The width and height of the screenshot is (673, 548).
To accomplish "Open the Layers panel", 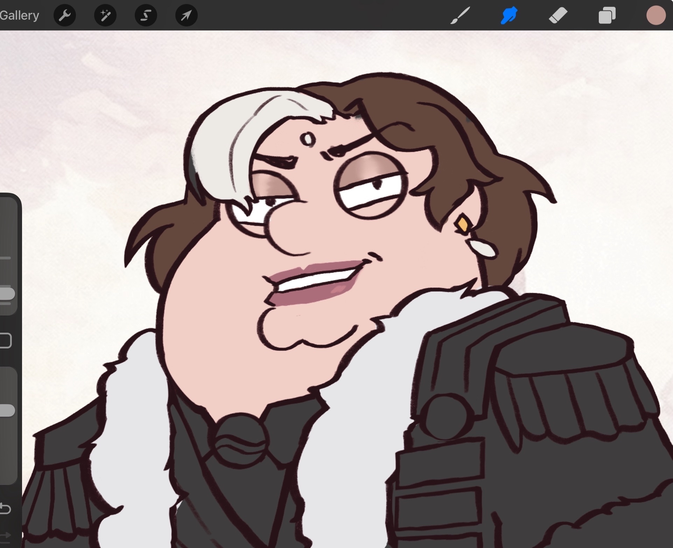I will click(x=607, y=15).
